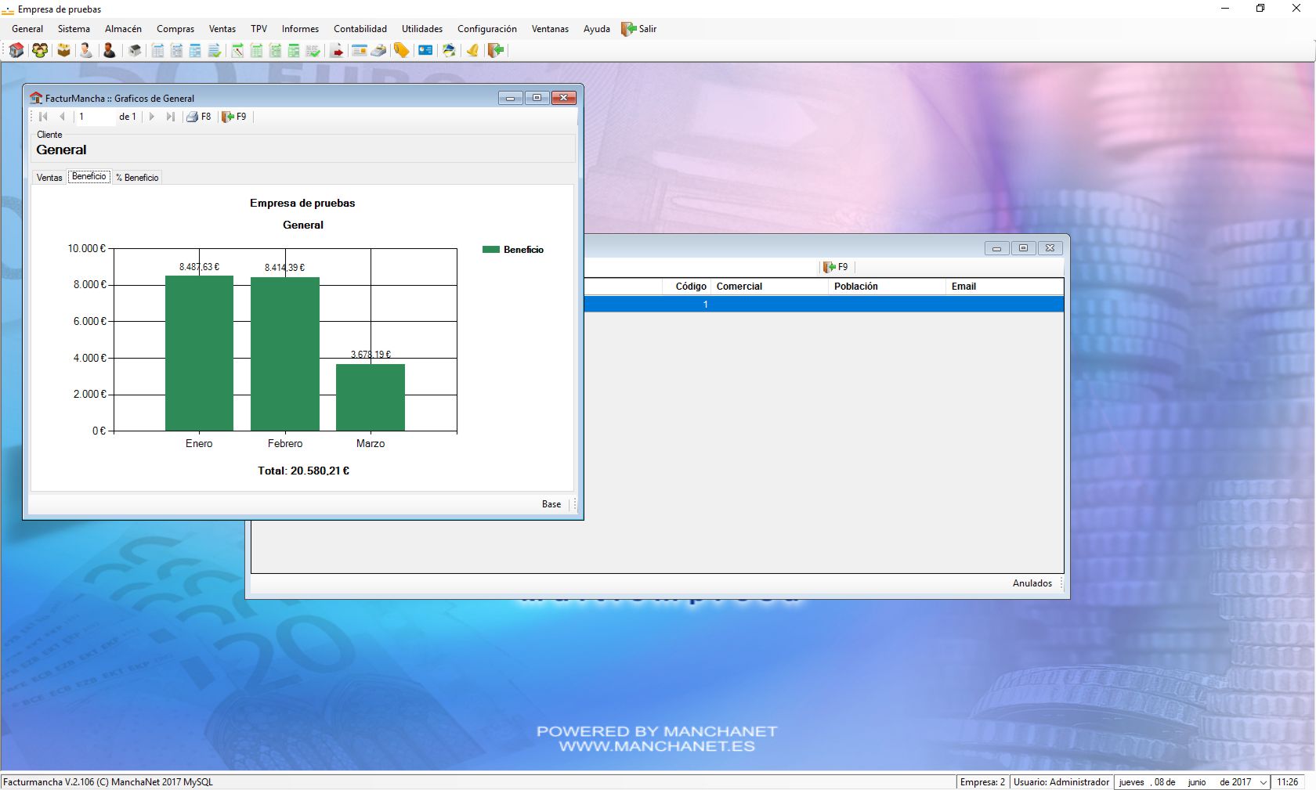
Task: Open the Contabilidad menu
Action: tap(360, 29)
